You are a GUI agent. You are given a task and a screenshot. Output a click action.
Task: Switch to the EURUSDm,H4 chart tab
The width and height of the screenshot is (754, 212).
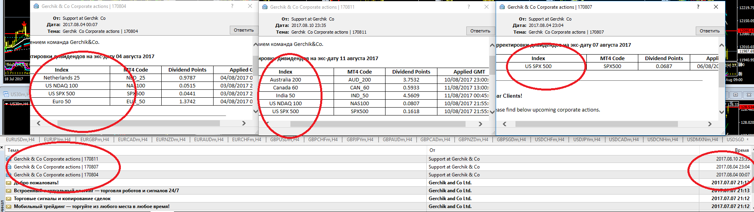pyautogui.click(x=20, y=139)
